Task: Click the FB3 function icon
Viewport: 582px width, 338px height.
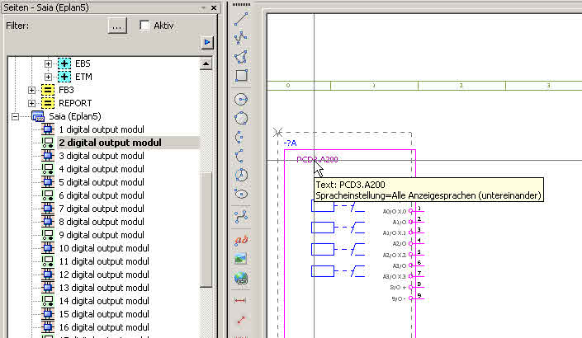Action: click(48, 90)
